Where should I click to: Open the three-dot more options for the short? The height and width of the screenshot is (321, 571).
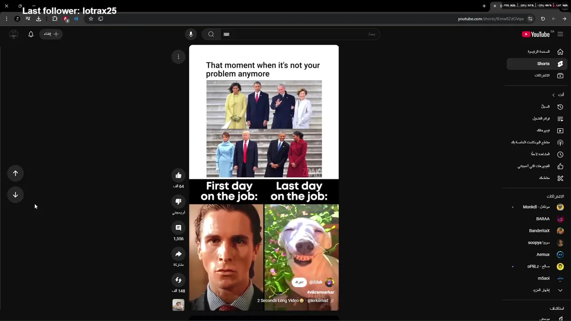pos(178,57)
